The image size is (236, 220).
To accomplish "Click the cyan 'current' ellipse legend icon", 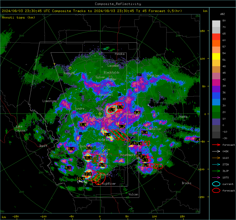I will point(216,184).
